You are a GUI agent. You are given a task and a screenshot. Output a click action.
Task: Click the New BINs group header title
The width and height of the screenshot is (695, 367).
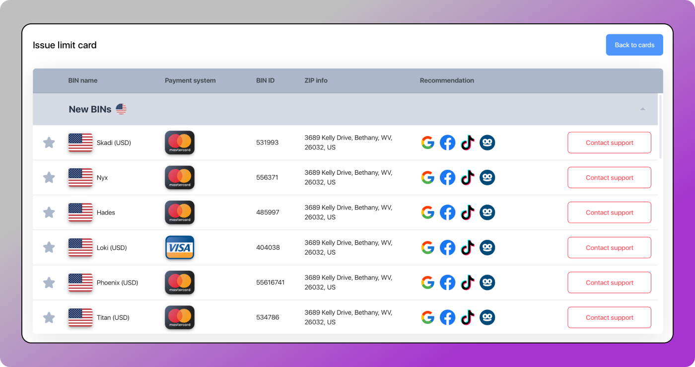90,109
